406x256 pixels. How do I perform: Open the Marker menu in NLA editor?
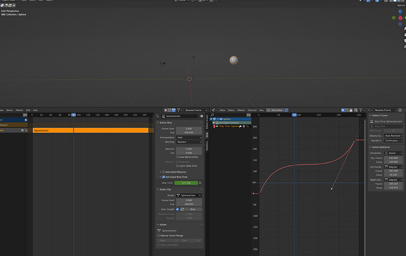(19, 110)
